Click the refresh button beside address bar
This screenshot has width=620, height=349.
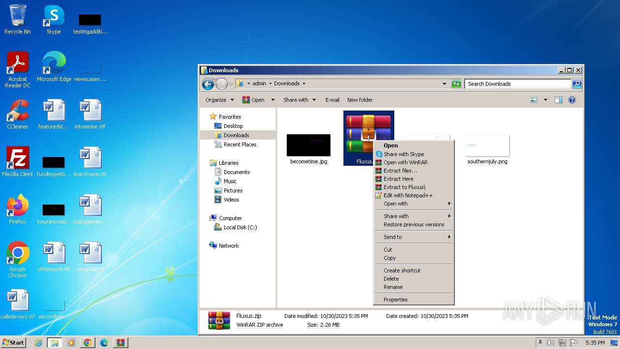pos(456,84)
